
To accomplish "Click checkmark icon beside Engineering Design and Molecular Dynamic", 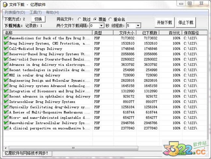I will pyautogui.click(x=6, y=80).
